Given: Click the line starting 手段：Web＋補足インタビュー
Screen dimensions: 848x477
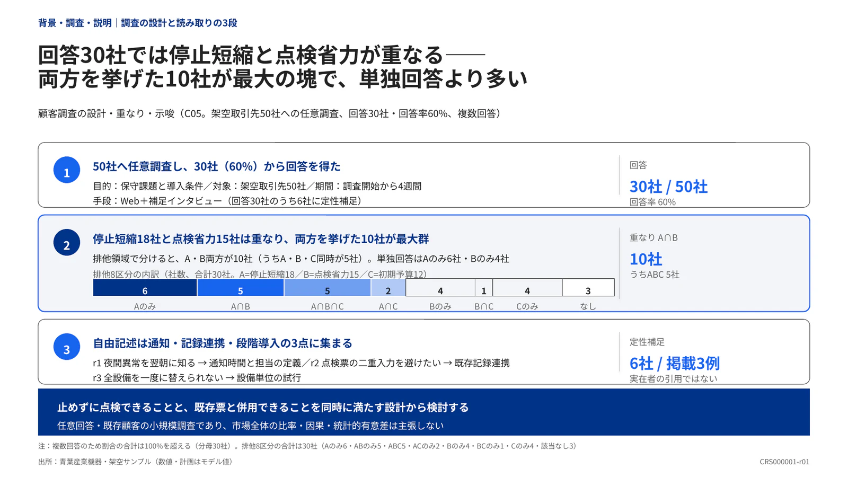Looking at the screenshot, I should coord(229,201).
